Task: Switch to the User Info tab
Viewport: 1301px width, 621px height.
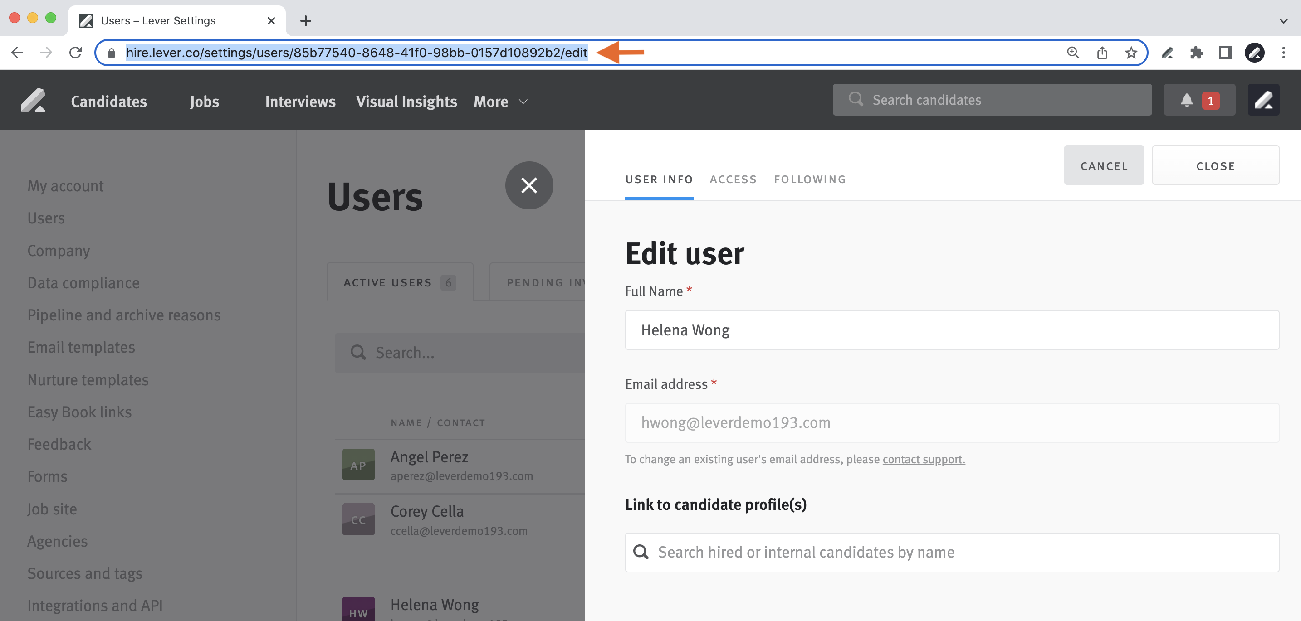Action: coord(659,179)
